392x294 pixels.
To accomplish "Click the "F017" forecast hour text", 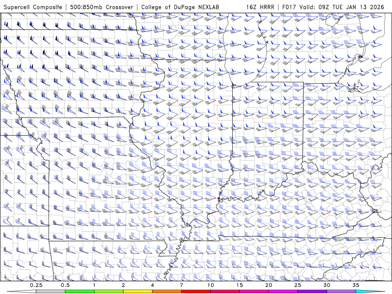I will [290, 7].
